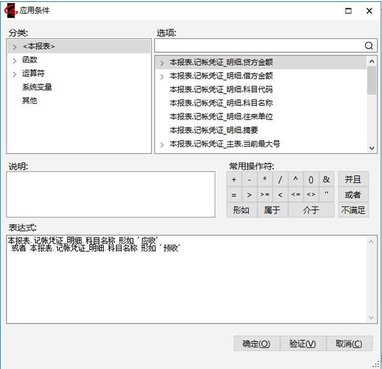Click the 验证(V) validate button
The image size is (382, 369).
(302, 344)
